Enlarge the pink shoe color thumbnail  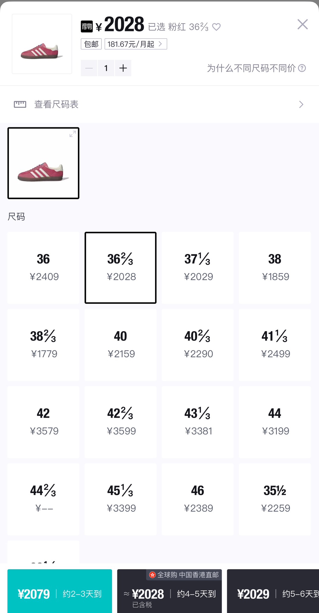click(x=73, y=134)
